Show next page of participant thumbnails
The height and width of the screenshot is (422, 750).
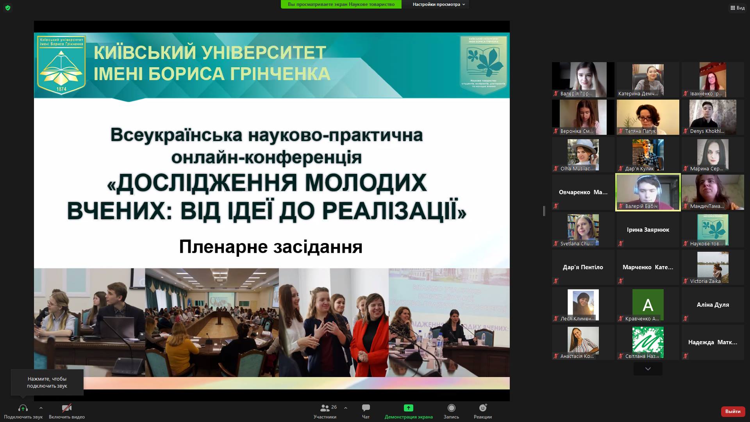point(648,369)
